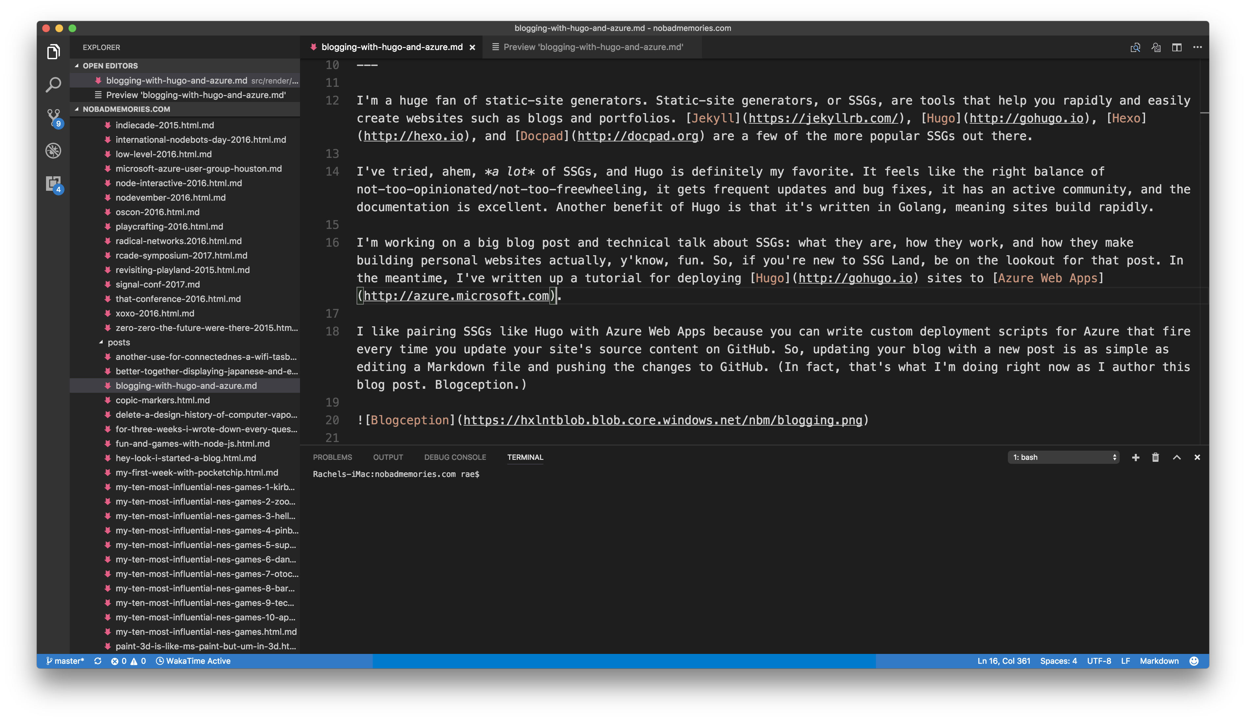
Task: Kill the terminal with trash icon
Action: (x=1155, y=458)
